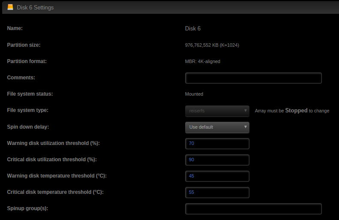Click the File system type: label
Screen dimensions: 339x220
(x=28, y=110)
